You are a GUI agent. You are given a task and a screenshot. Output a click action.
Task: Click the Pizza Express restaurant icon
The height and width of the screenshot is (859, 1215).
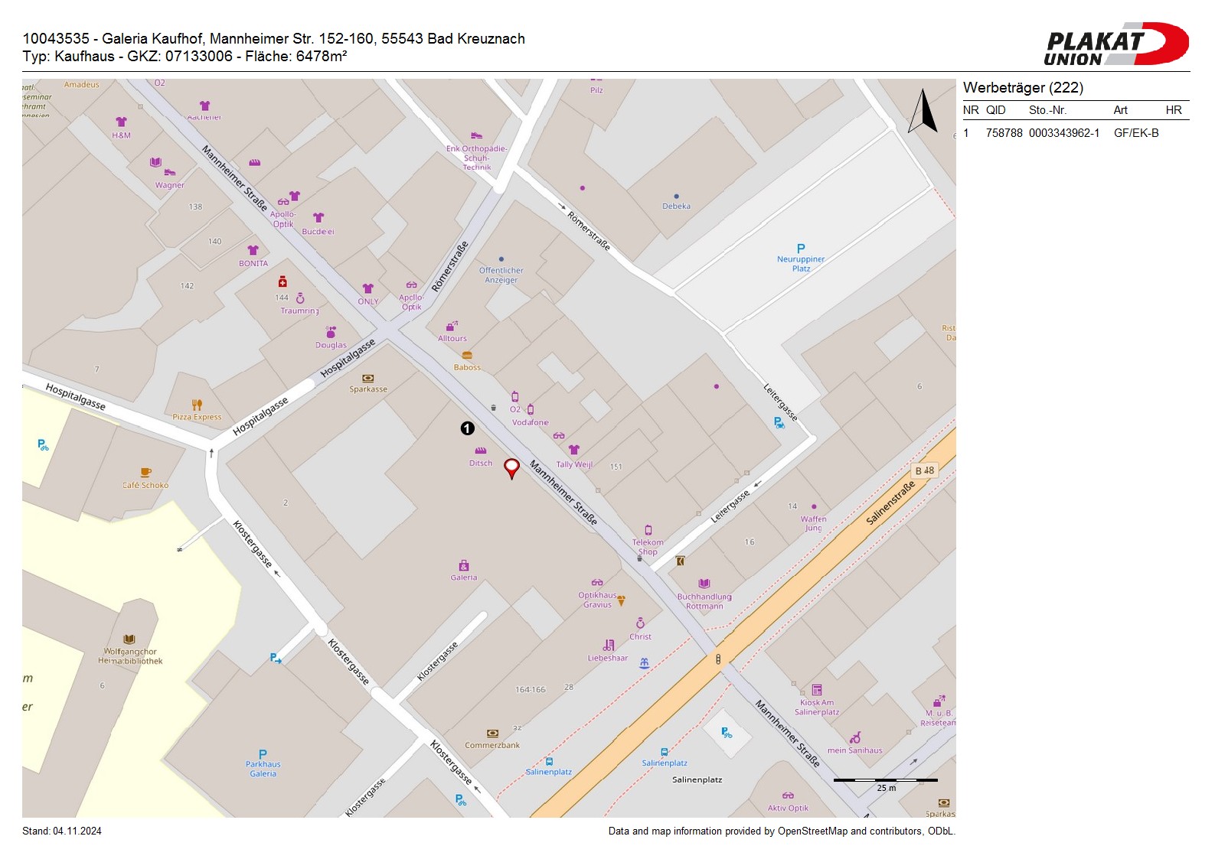click(x=197, y=405)
